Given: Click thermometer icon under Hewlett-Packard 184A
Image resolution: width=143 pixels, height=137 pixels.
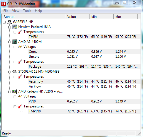Looking at the screenshot, I should click(x=20, y=32).
